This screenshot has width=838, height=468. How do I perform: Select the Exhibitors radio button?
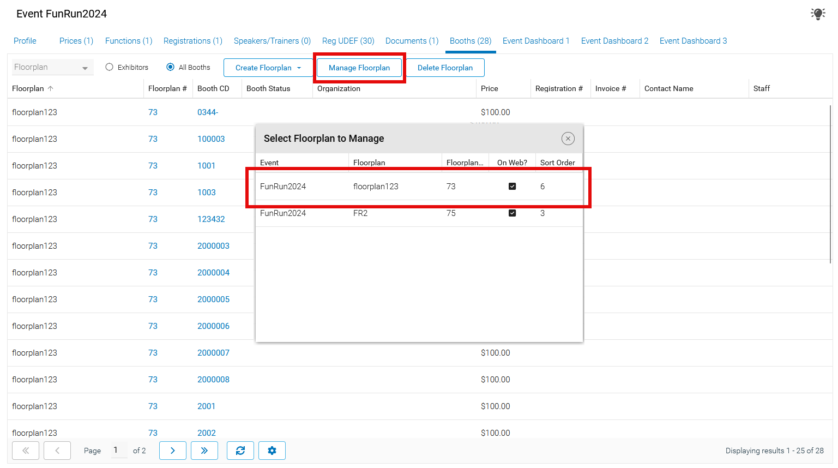click(x=110, y=67)
